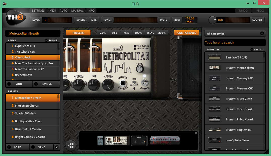Open the MIDI menu

[53, 11]
